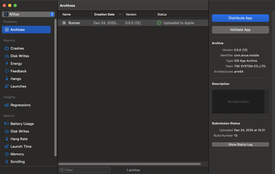Image resolution: width=275 pixels, height=174 pixels.
Task: Click the Distribute App button
Action: [x=240, y=18]
